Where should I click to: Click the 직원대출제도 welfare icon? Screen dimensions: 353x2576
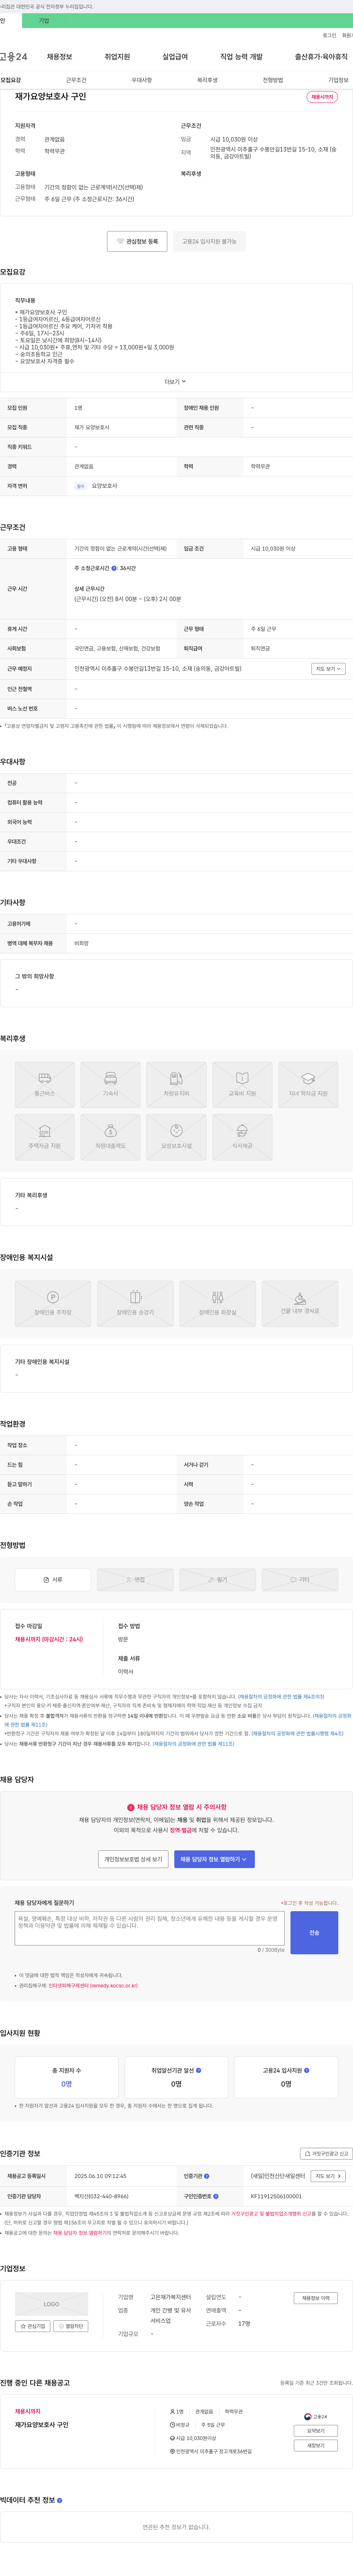pos(111,1137)
